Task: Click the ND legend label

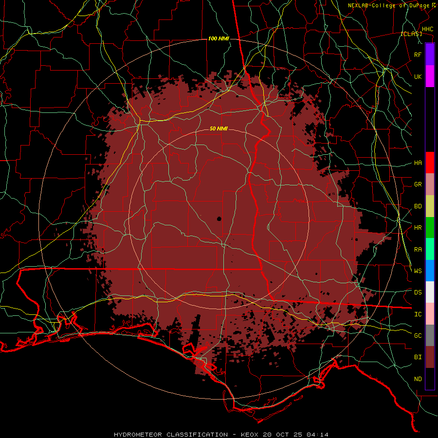Action: 418,379
